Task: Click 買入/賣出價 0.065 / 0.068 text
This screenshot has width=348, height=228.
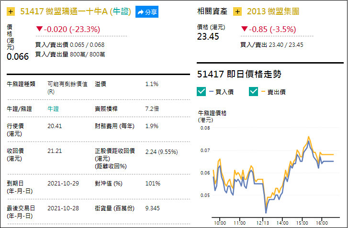Action: click(70, 45)
